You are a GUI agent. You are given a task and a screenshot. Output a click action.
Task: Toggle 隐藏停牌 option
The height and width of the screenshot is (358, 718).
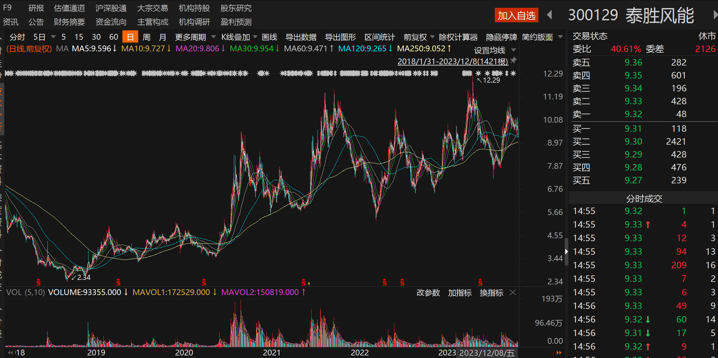click(501, 37)
